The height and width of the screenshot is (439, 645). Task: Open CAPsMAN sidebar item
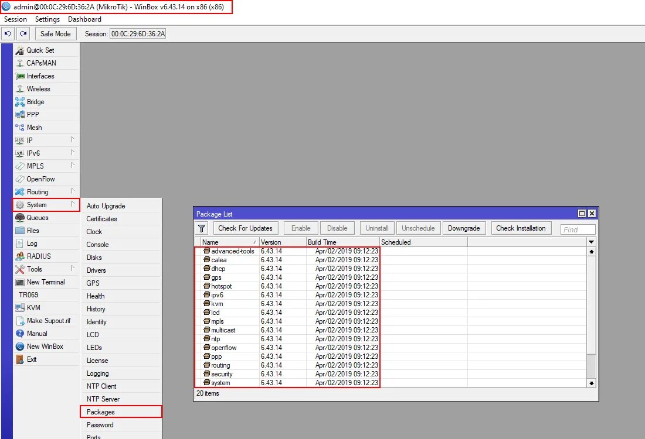click(46, 63)
